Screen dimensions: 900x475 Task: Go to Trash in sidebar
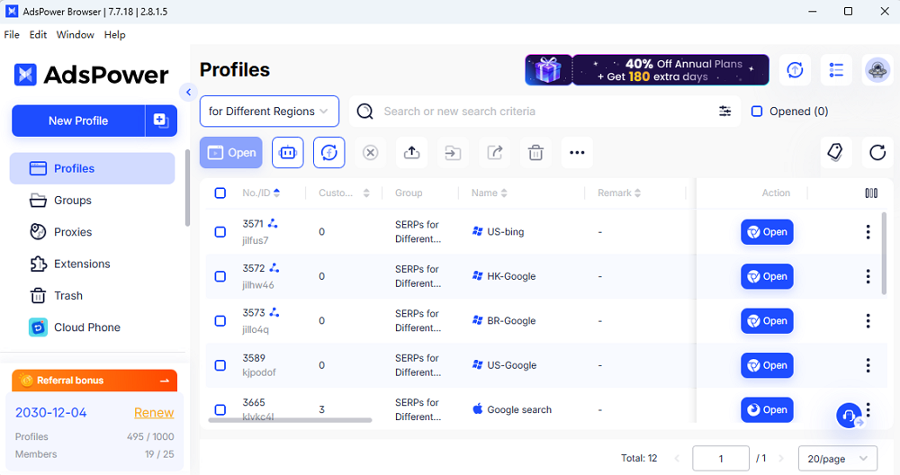93,295
